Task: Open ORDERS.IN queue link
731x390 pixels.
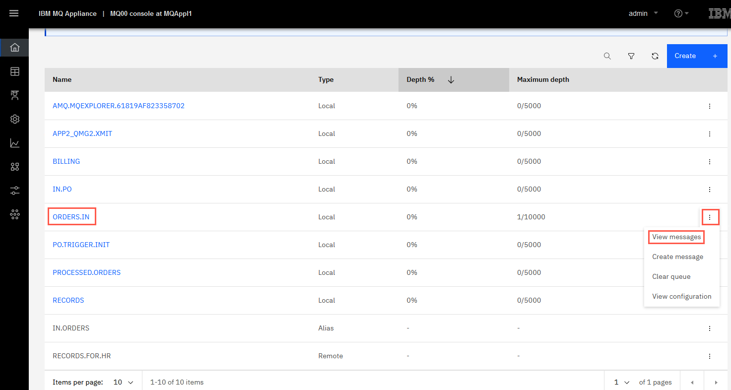Action: (x=71, y=217)
